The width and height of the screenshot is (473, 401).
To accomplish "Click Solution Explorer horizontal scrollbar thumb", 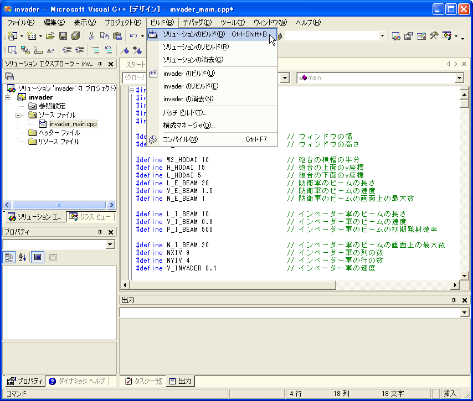I will point(59,205).
